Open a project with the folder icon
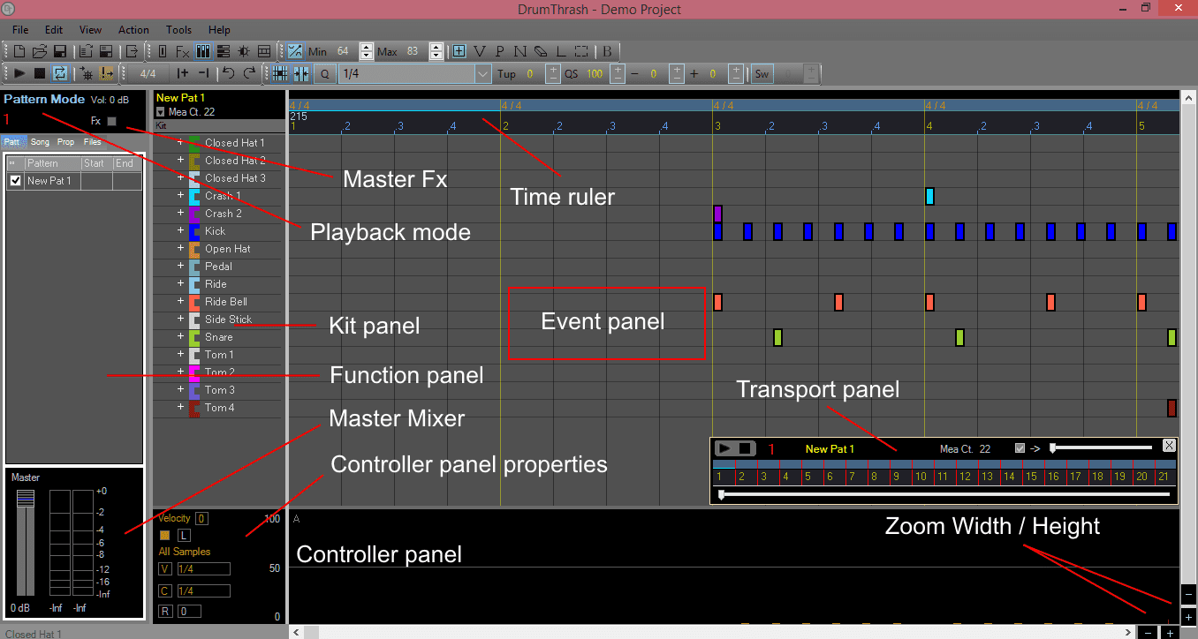The image size is (1198, 639). click(40, 51)
